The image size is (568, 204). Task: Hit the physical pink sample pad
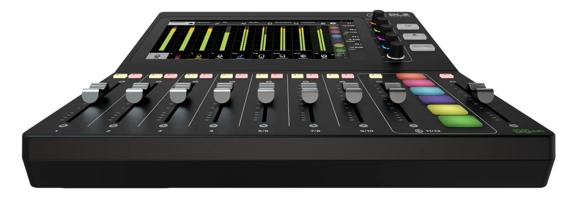[x=419, y=84]
